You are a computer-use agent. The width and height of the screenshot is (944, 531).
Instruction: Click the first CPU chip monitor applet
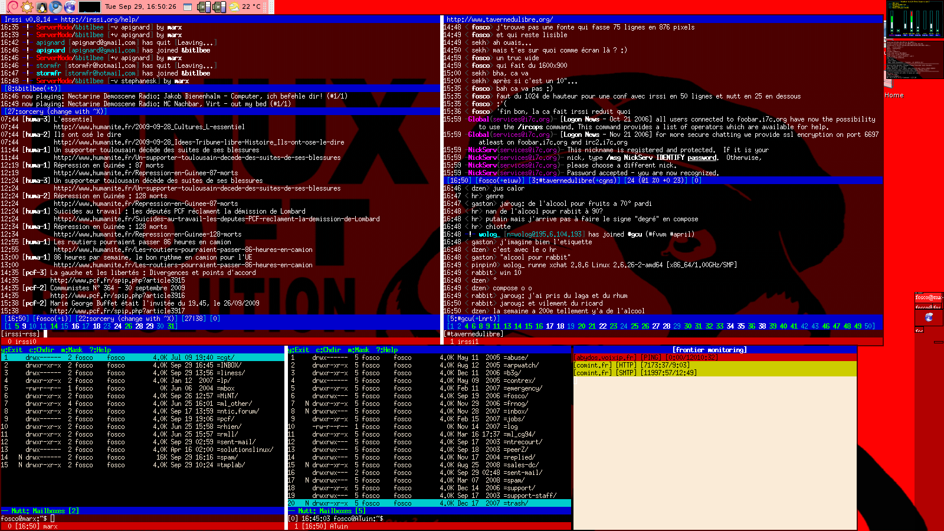204,7
